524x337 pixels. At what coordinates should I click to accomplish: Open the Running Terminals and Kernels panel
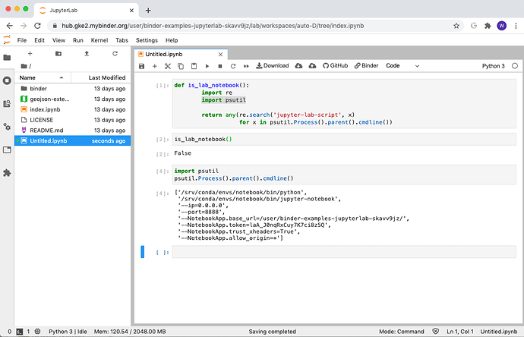coord(7,80)
